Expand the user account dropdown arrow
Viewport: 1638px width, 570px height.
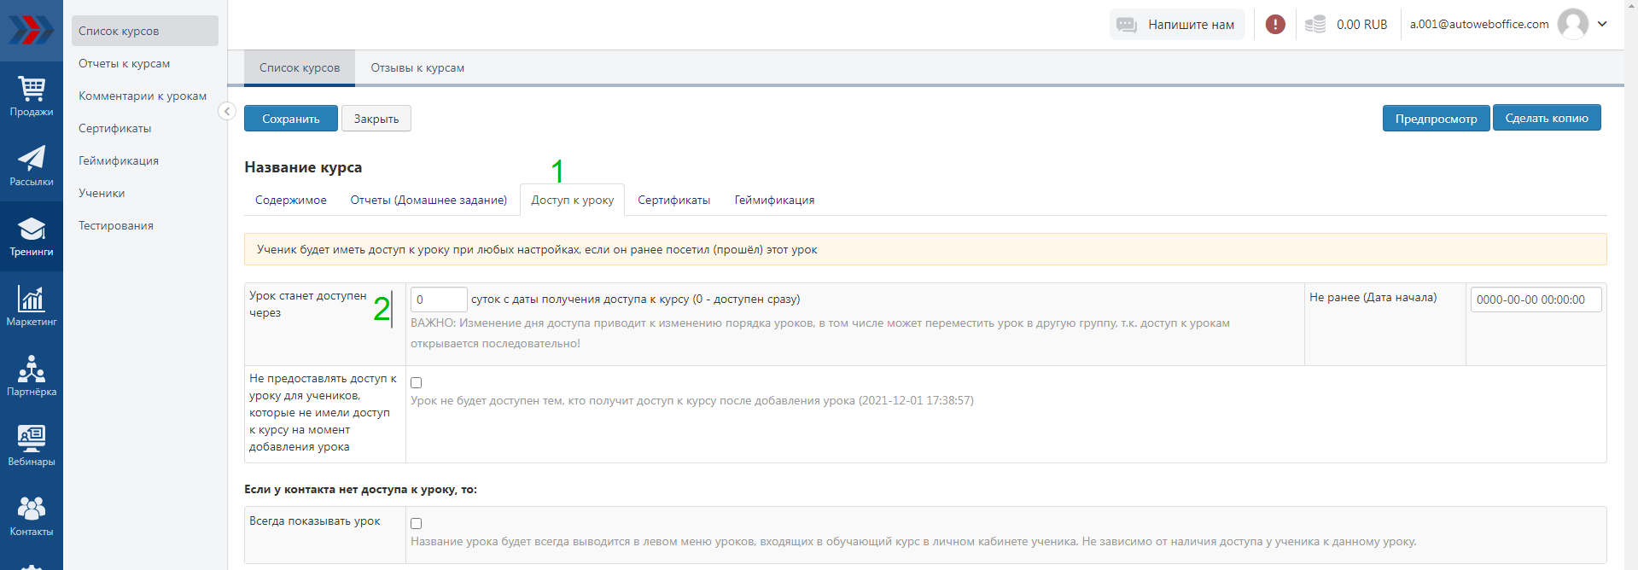[1602, 24]
